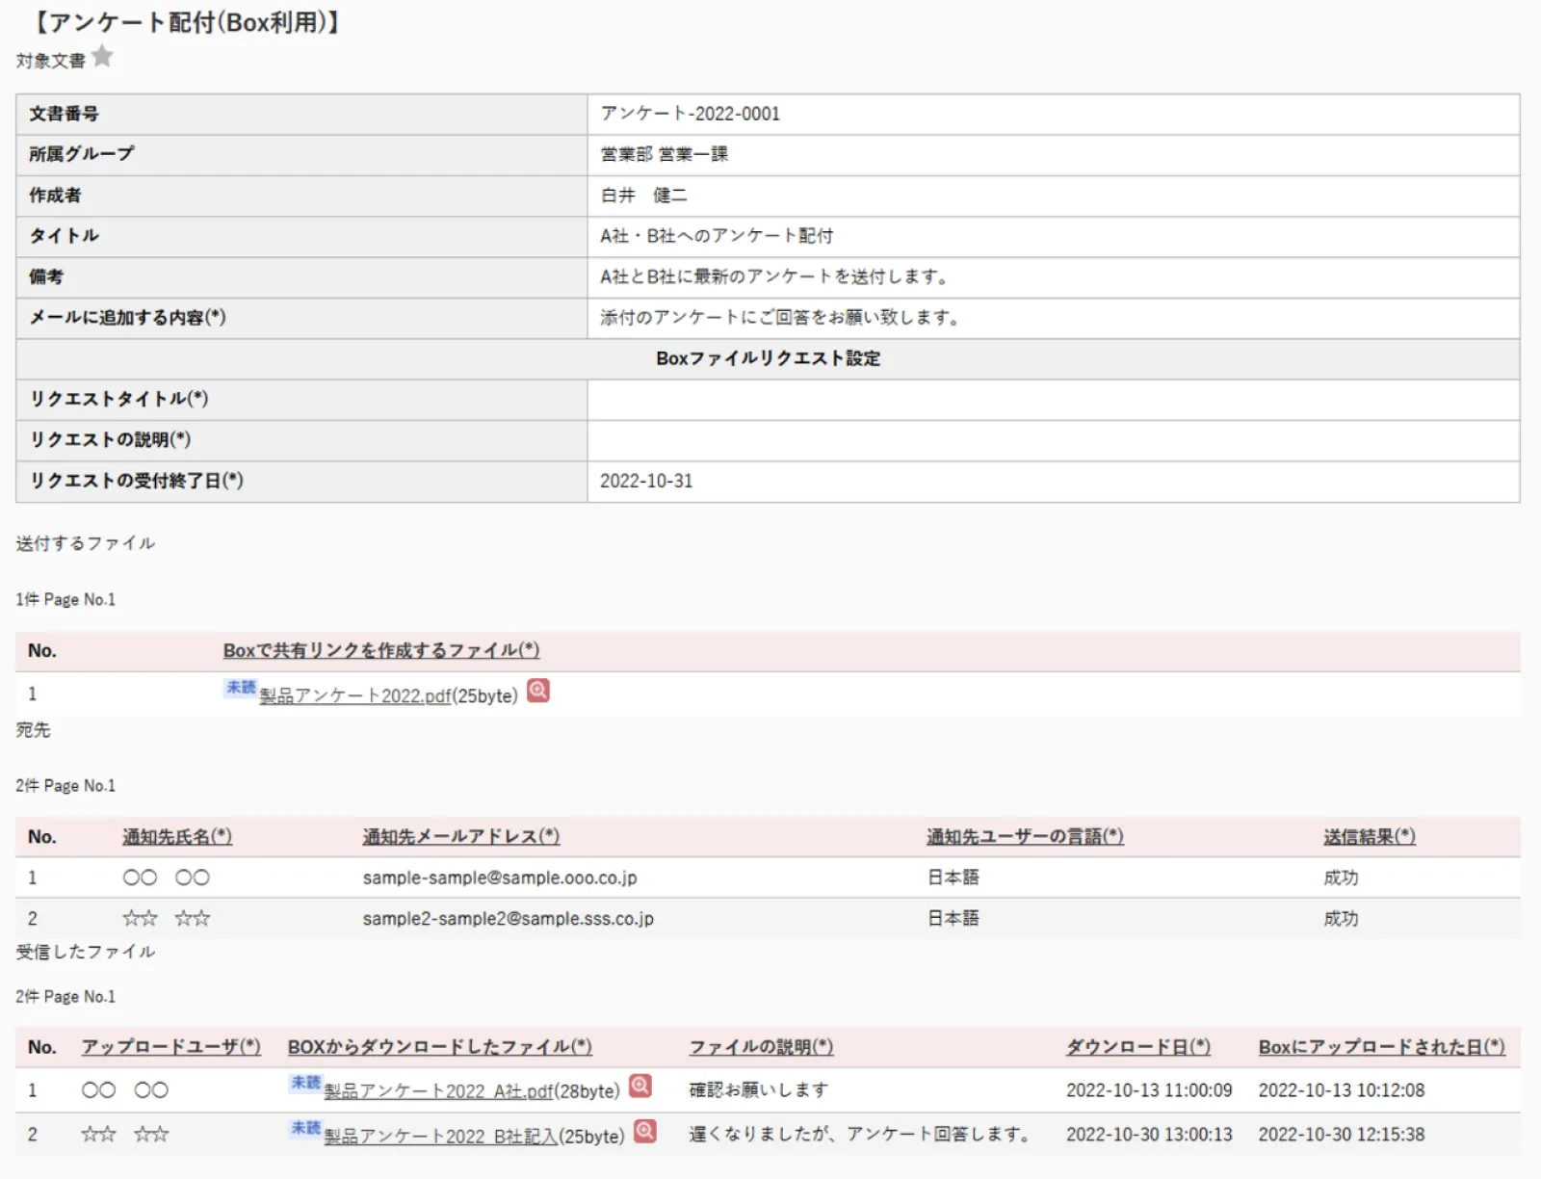
Task: Click page heading 【アンケート配付(Box利用)】
Action: [x=187, y=22]
